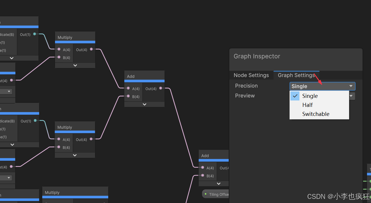The height and width of the screenshot is (203, 371).
Task: Switch to the Node Settings tab
Action: [251, 75]
